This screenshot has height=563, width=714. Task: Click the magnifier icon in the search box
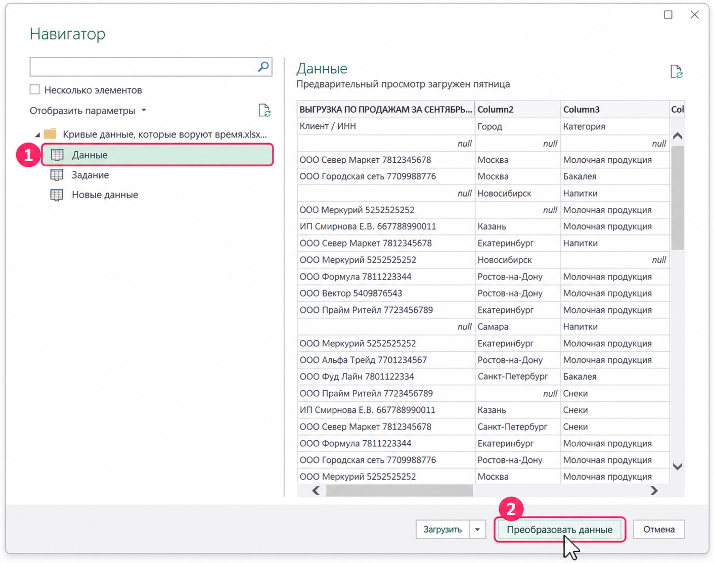pyautogui.click(x=263, y=67)
